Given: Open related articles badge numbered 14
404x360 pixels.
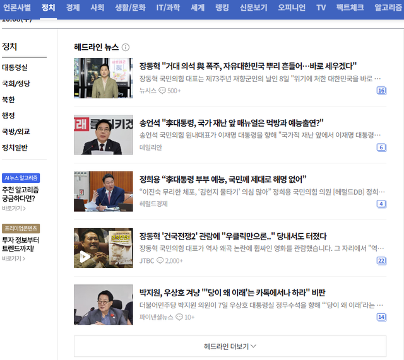Looking at the screenshot, I should (381, 317).
